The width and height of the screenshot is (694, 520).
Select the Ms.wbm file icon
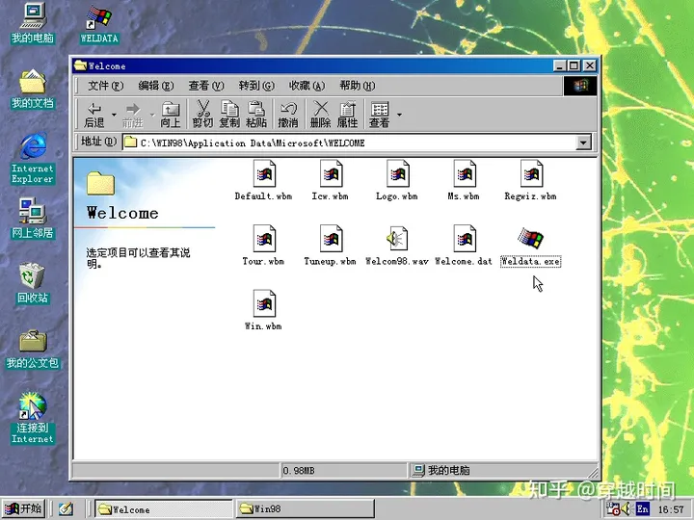tap(465, 173)
